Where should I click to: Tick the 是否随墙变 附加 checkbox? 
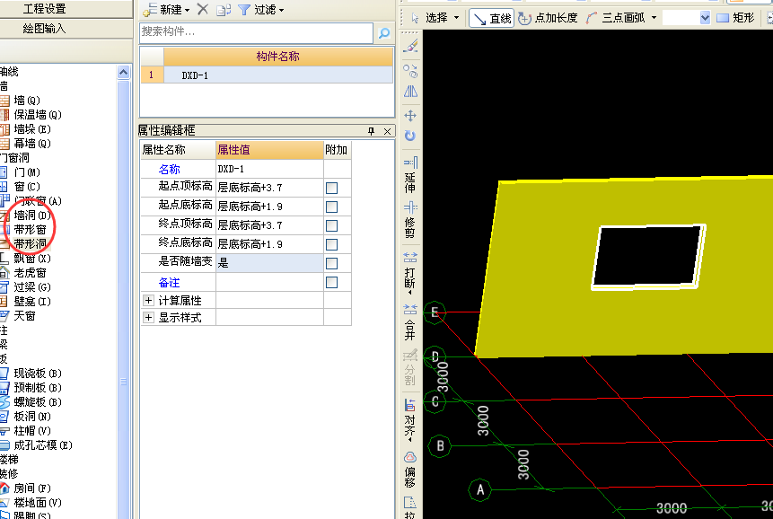click(332, 263)
